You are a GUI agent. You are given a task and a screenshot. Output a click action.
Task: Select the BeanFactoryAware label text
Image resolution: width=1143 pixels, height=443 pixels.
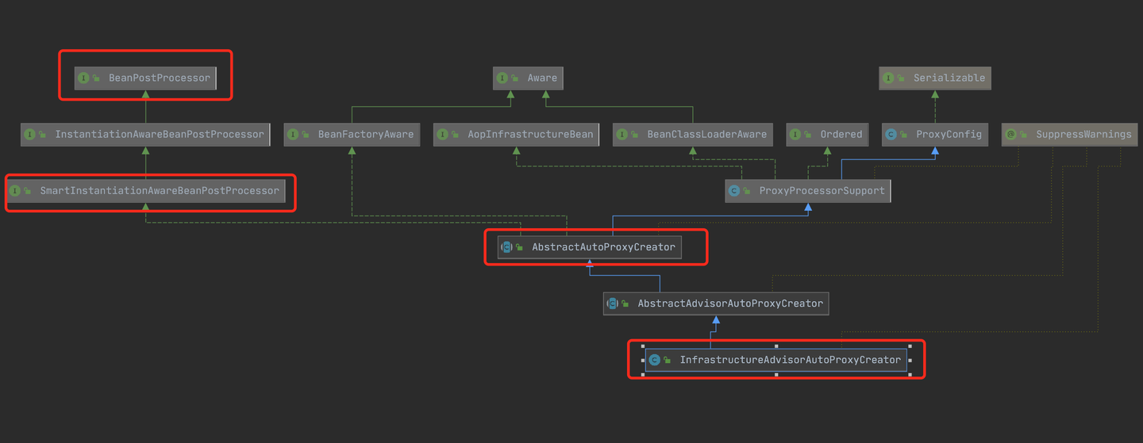coord(366,134)
